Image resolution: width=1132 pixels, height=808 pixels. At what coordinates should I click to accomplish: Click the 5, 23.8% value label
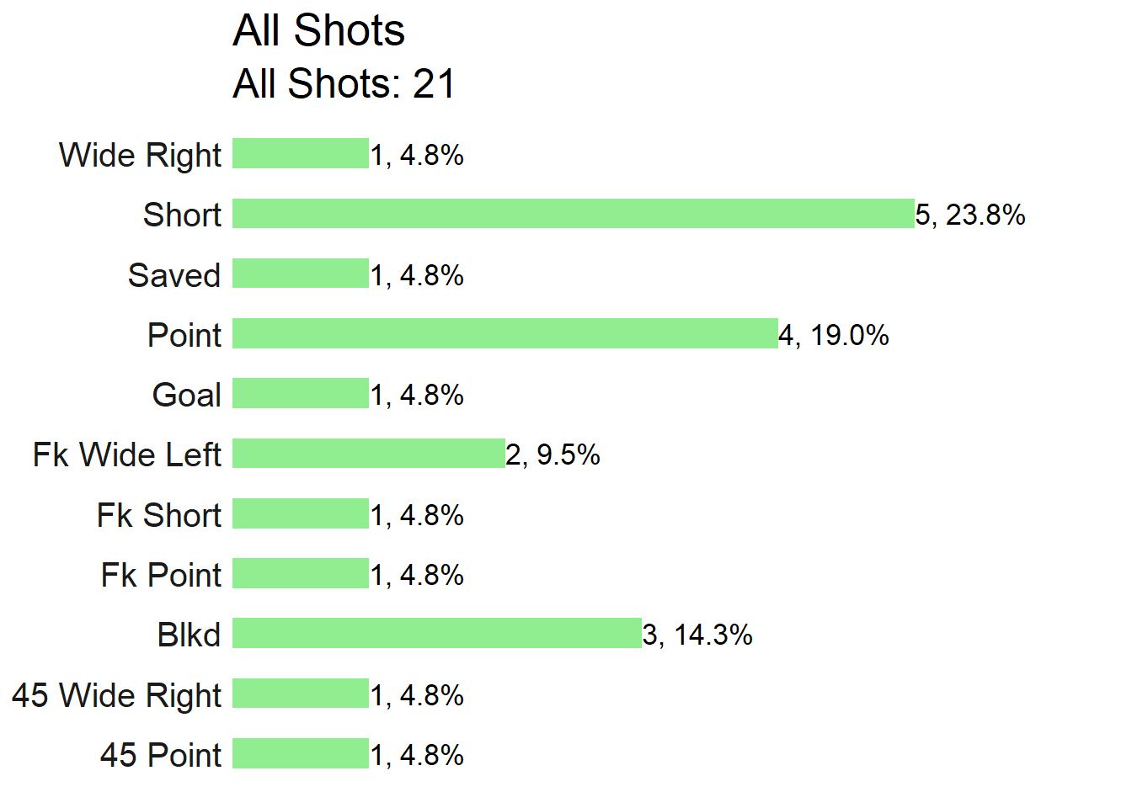[x=970, y=215]
